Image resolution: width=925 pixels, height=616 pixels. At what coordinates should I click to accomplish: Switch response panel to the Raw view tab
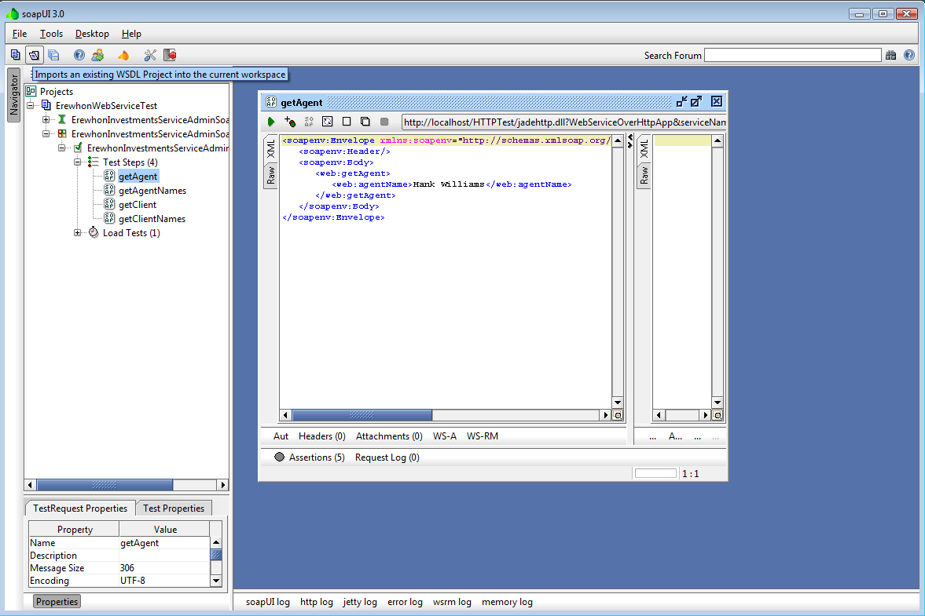(x=644, y=176)
